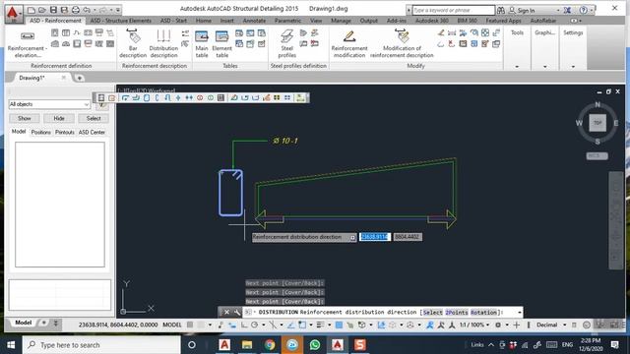The image size is (630, 354).
Task: Click Modification of reinforcement description tool
Action: tap(402, 43)
